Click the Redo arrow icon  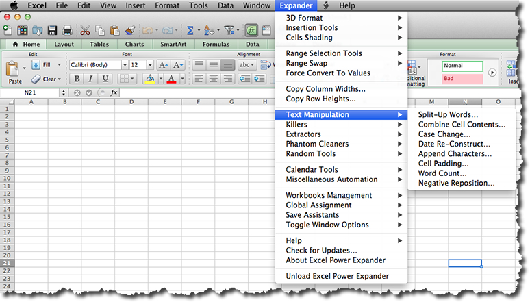click(167, 30)
